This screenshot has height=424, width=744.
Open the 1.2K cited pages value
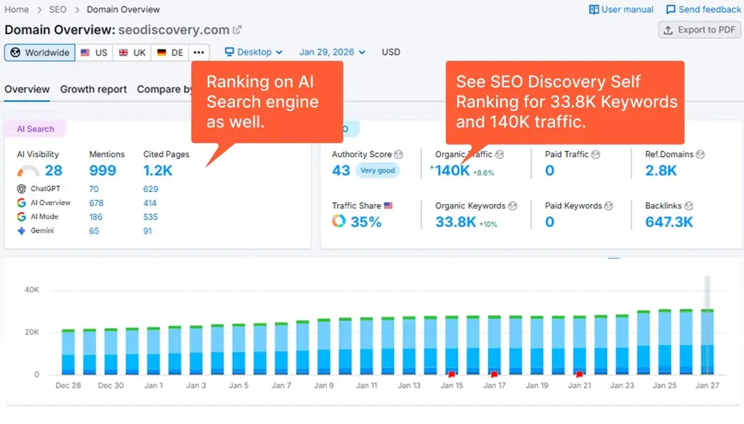(158, 170)
